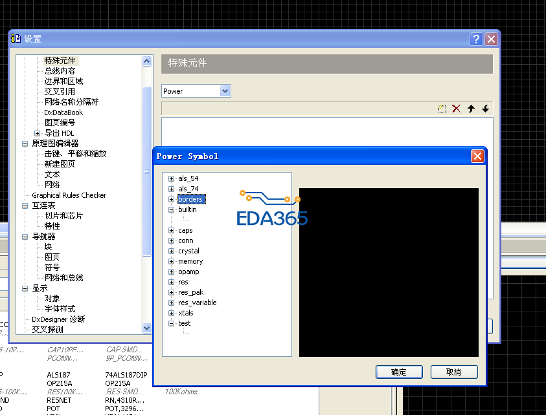Select 击键、平移和缩放 in settings tree
This screenshot has height=415, width=546.
point(75,154)
